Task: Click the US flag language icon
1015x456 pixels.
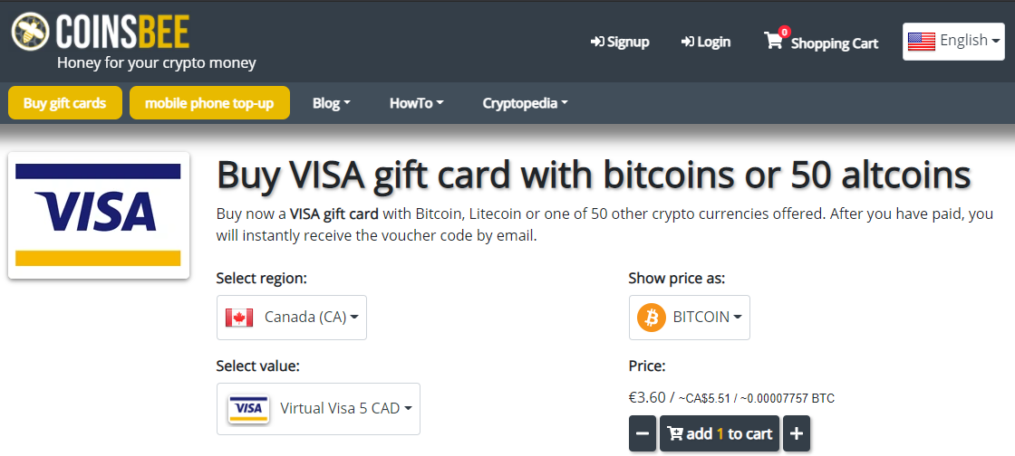Action: [921, 42]
